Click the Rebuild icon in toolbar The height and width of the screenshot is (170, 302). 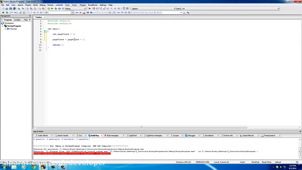59,8
